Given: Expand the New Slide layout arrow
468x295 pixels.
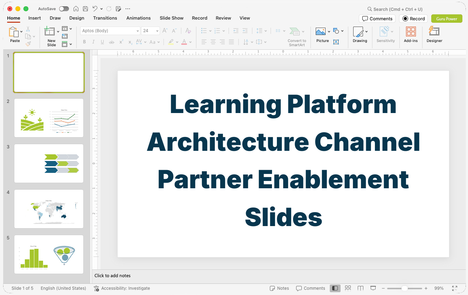Looking at the screenshot, I should tap(58, 31).
